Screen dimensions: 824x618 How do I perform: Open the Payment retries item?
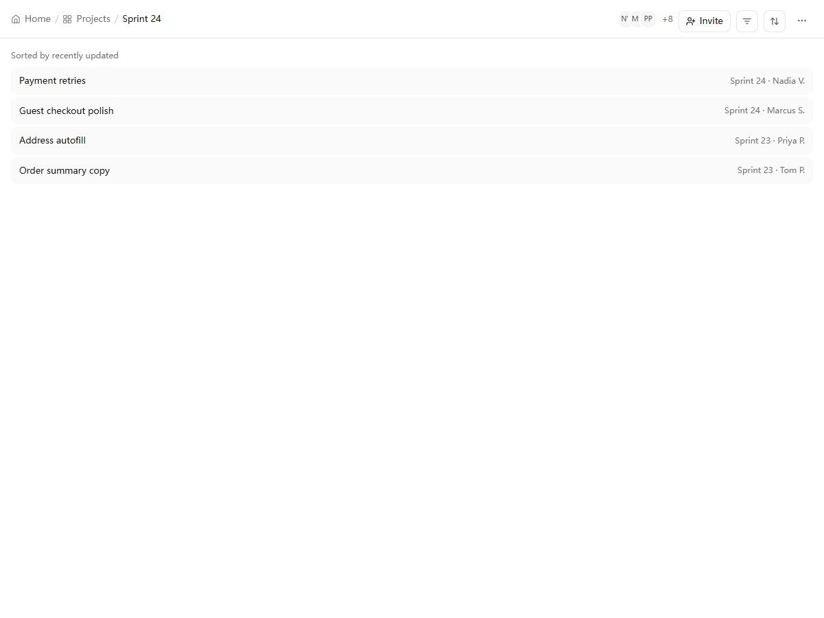412,81
